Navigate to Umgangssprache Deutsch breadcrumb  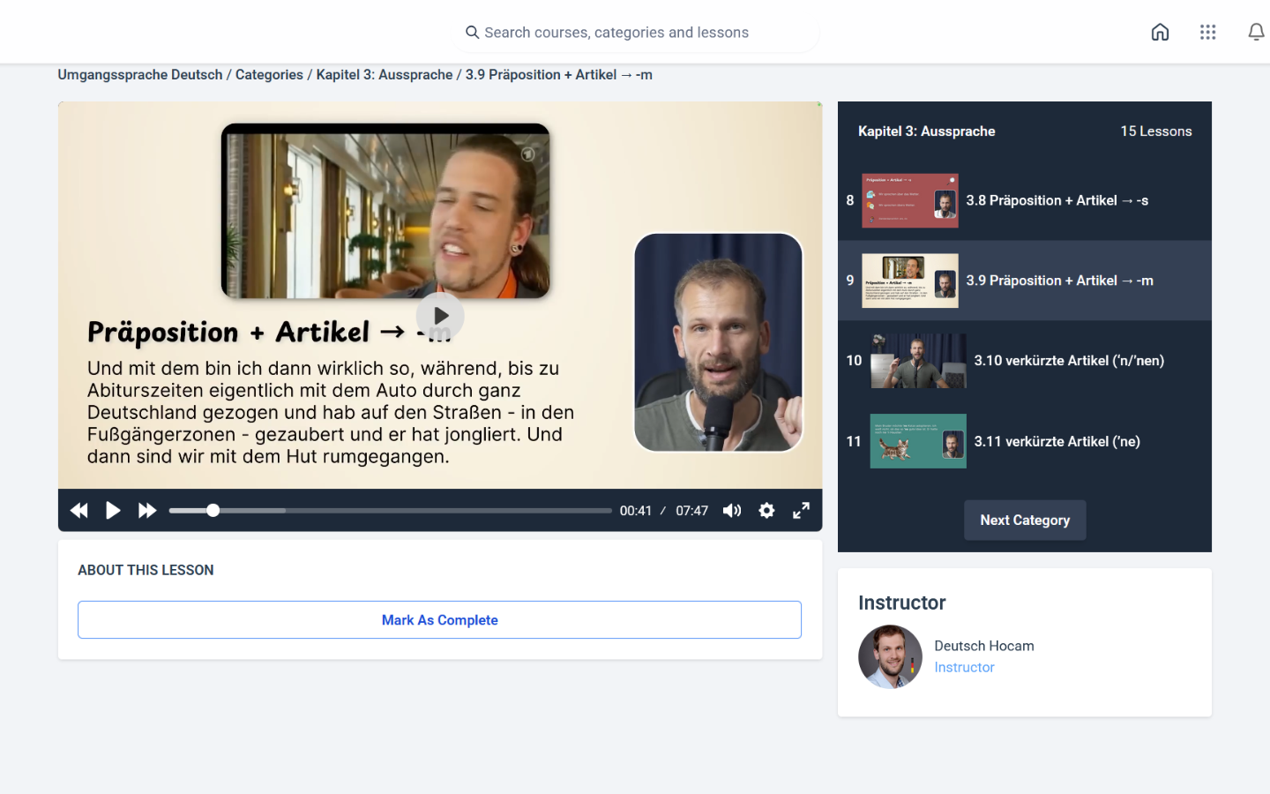[140, 75]
